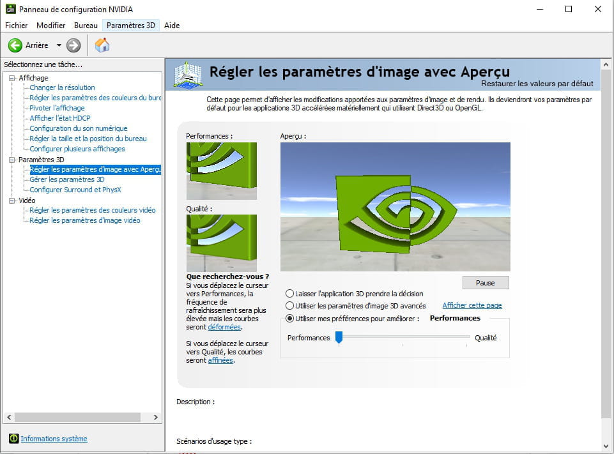Open the Modifier menu
Viewport: 614px width, 454px height.
coord(50,26)
